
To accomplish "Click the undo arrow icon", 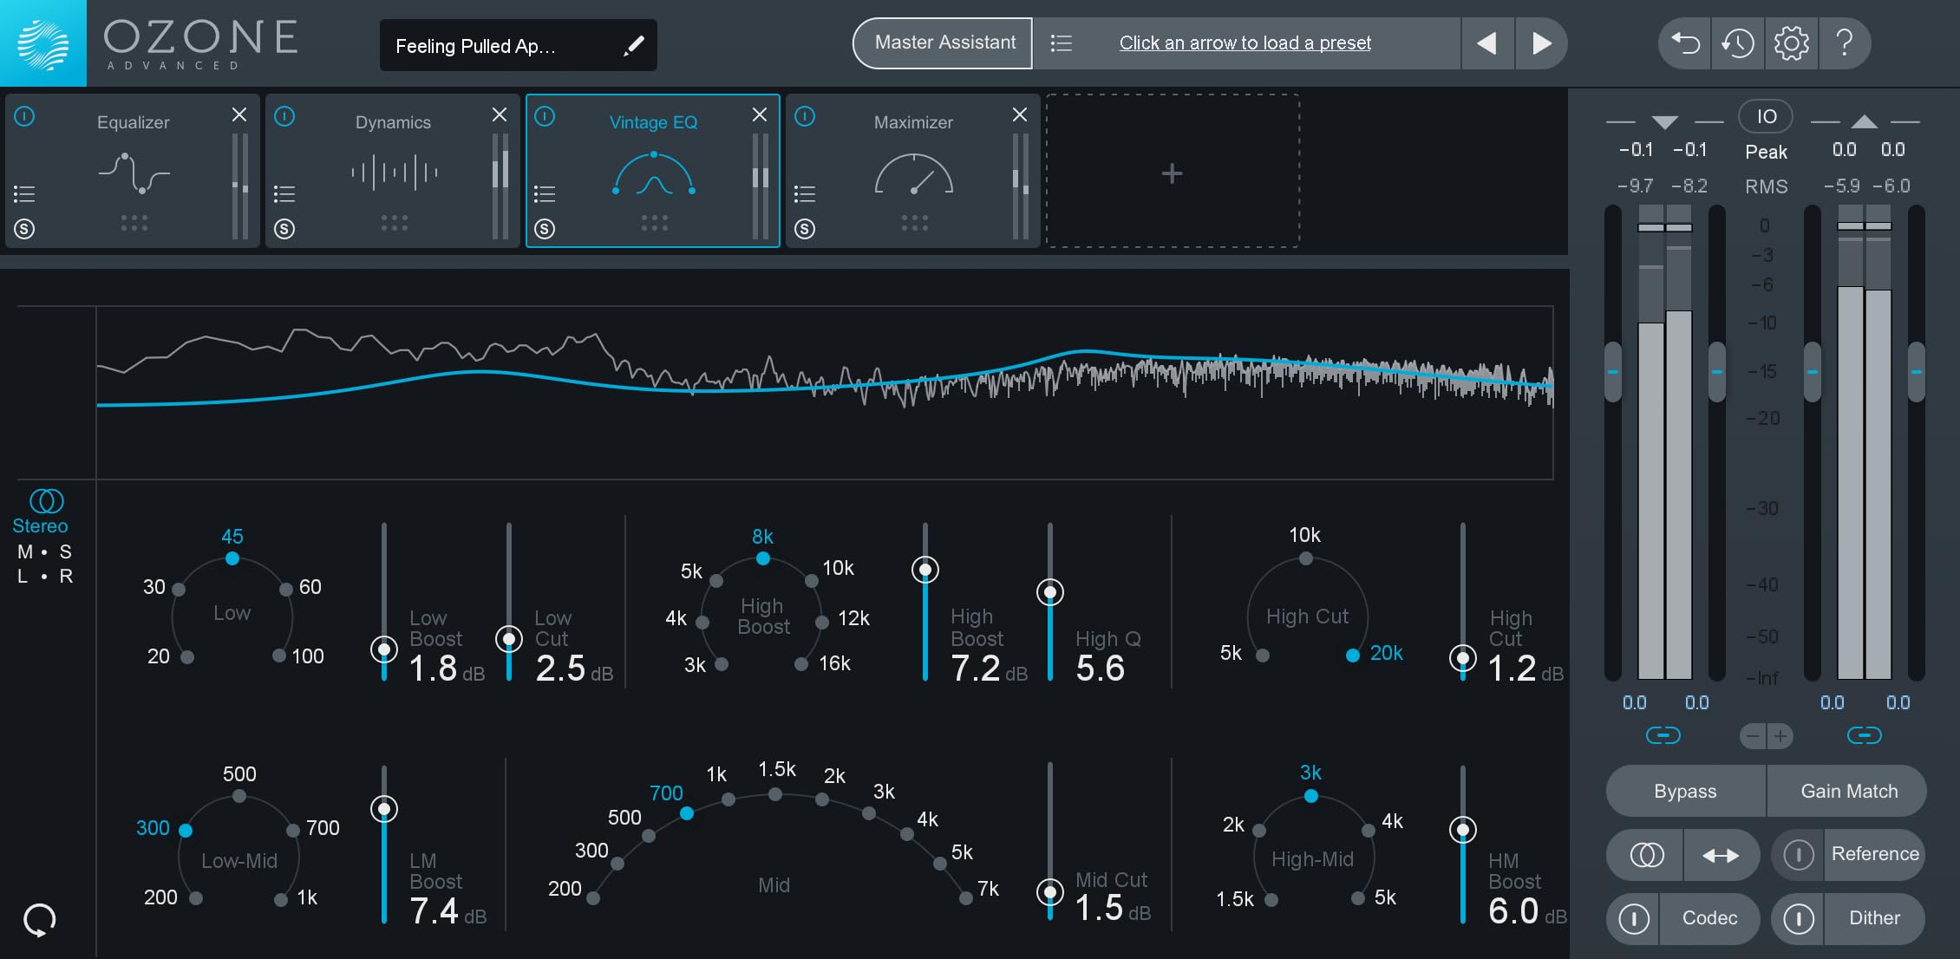I will [x=1684, y=42].
